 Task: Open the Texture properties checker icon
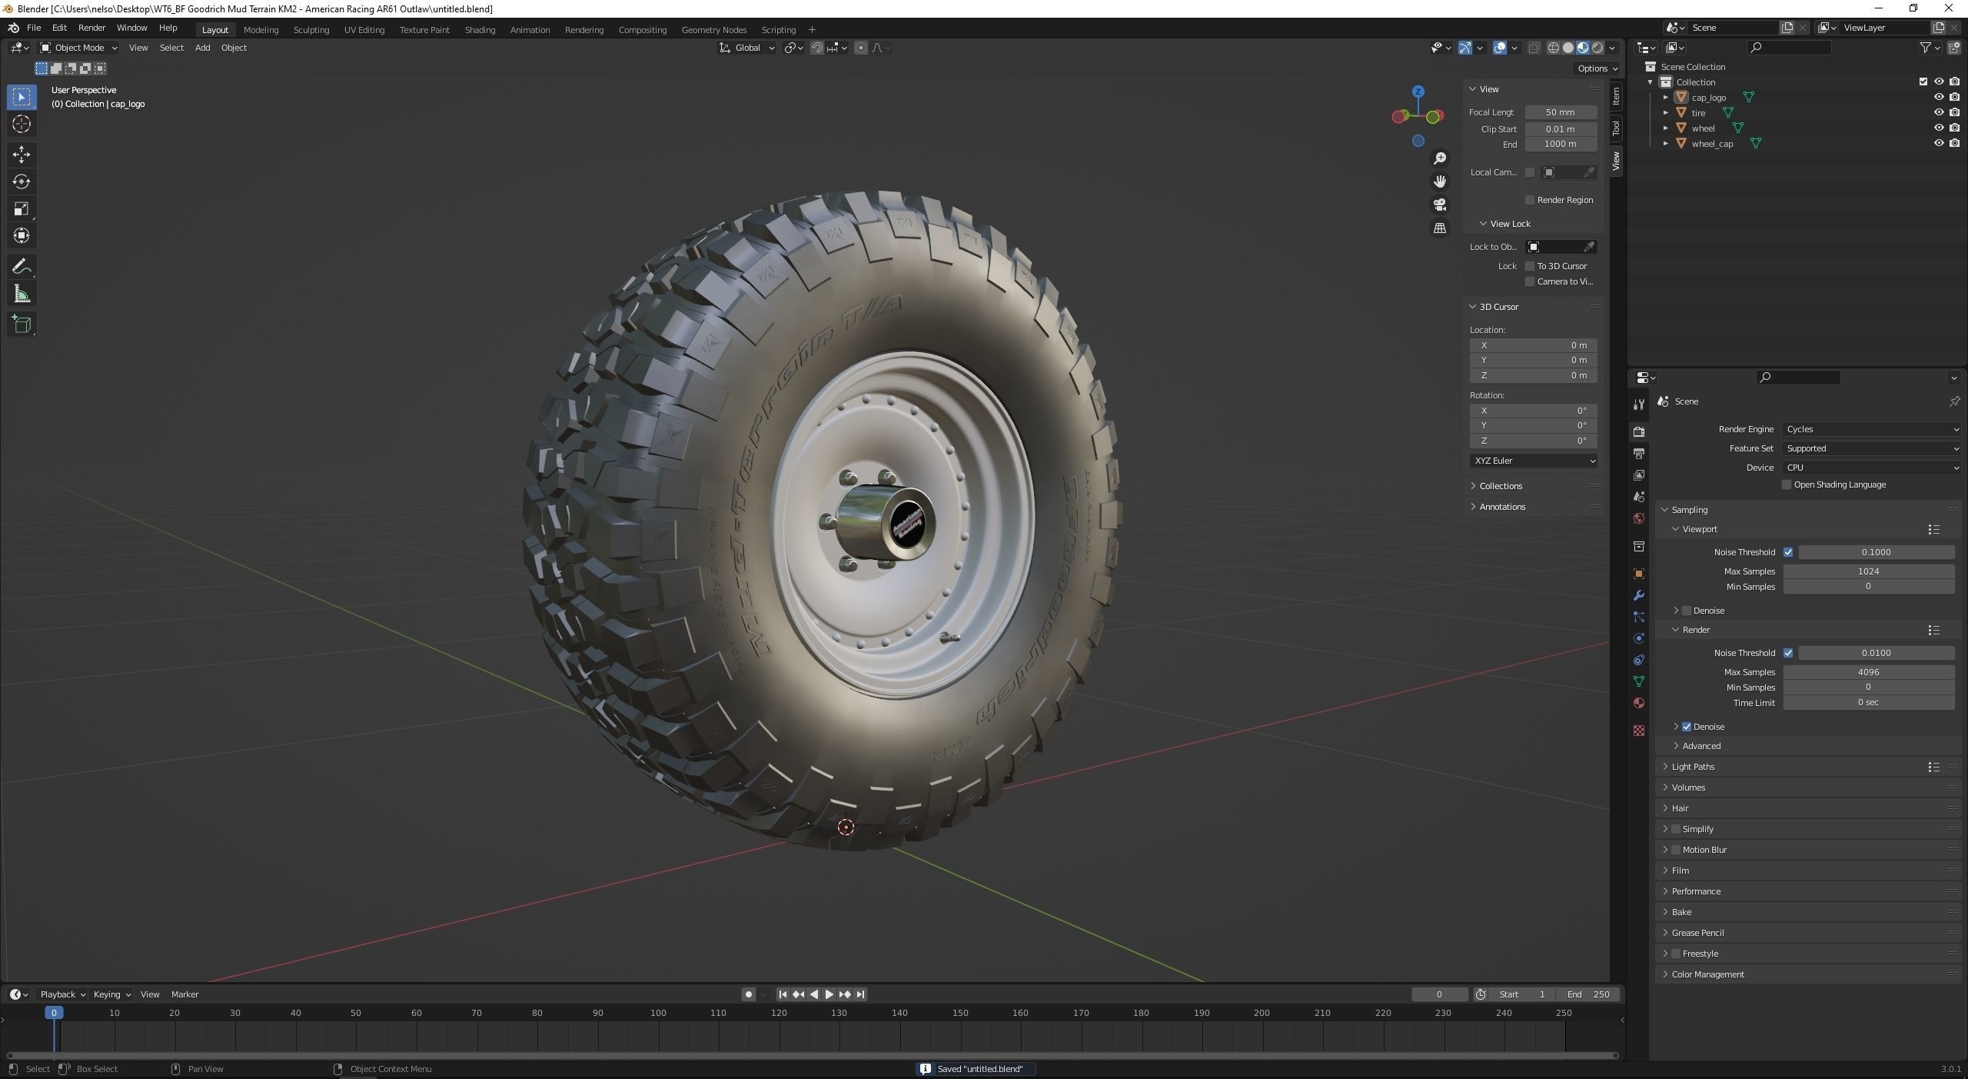point(1639,731)
